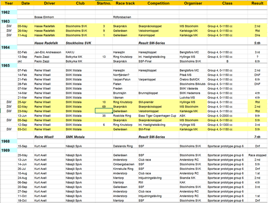Click the "Örebro BoMCK" organiser cell
Viewport: 268px width, 203px height.
pos(193,79)
